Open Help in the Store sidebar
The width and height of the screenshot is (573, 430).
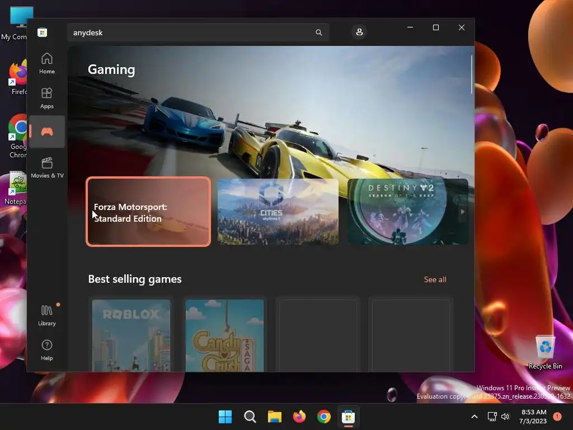47,350
